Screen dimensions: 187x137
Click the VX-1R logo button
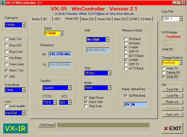(x=15, y=128)
